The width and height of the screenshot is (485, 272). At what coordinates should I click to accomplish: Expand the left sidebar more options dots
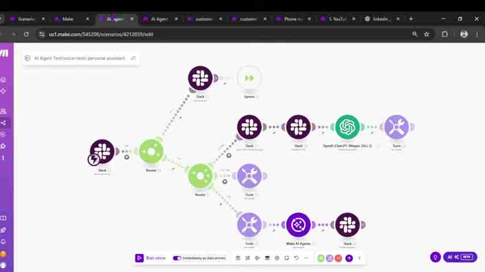point(3,158)
